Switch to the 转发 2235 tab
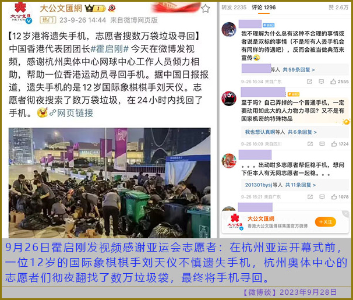Viewport: 353px width, 300px height. (234, 8)
